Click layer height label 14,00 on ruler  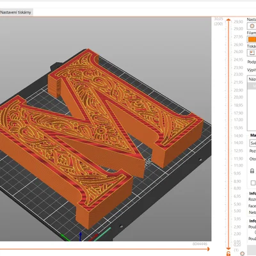click(x=238, y=143)
